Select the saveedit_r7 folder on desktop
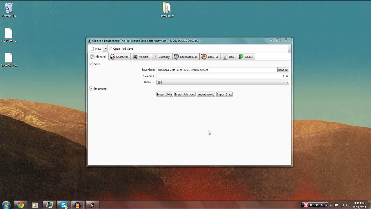 click(167, 10)
